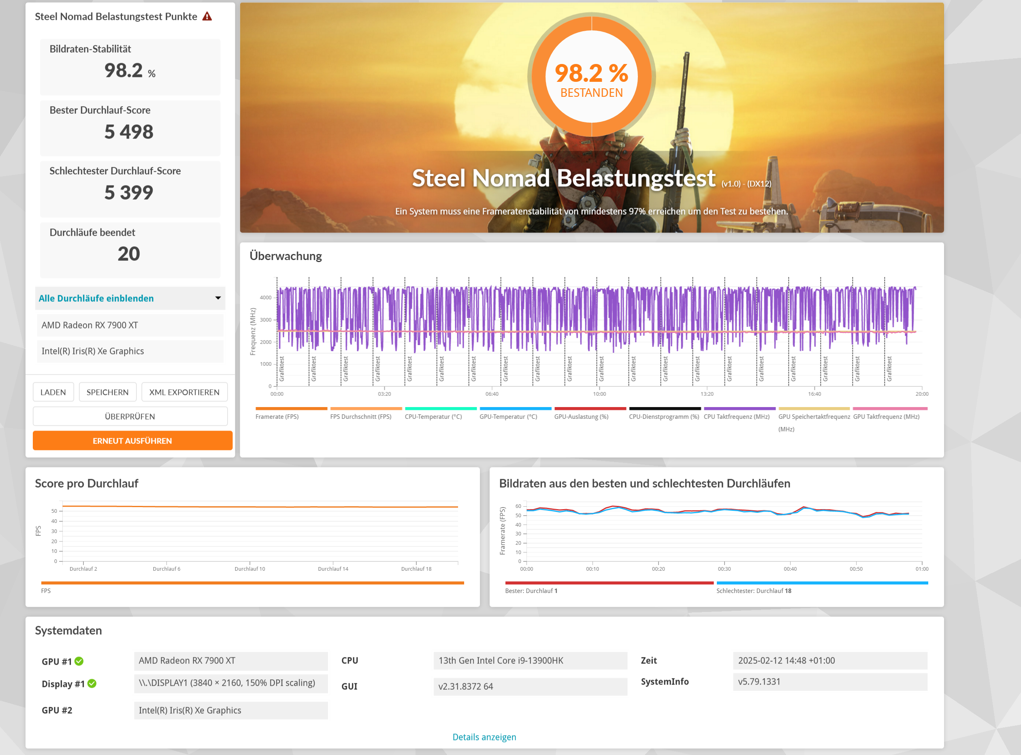Click the 00:30 tick in Bildraten chart
Image resolution: width=1021 pixels, height=755 pixels.
click(724, 569)
